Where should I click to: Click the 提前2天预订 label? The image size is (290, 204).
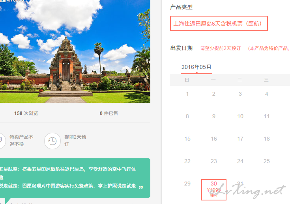click(x=75, y=141)
